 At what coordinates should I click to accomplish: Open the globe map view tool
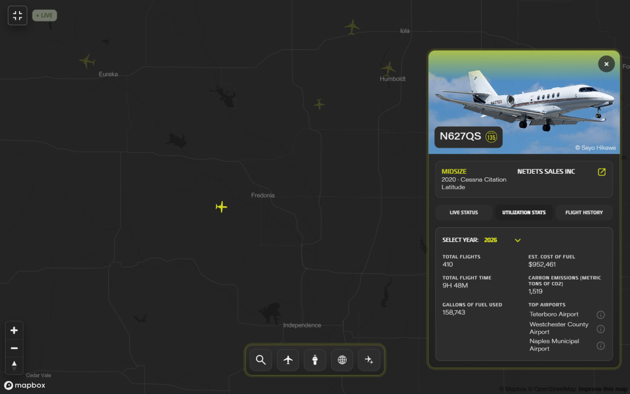[342, 360]
